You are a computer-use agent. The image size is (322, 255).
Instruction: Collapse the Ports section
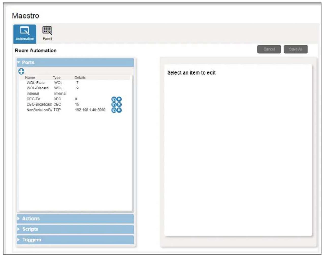click(75, 62)
